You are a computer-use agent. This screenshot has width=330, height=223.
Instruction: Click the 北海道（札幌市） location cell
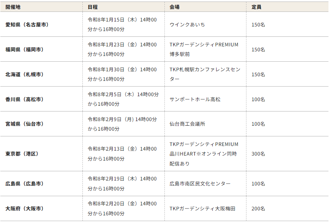(24, 74)
